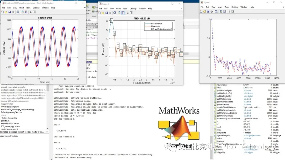This screenshot has height=160, width=285.
Task: Expand details panel chevron below file list
Action: click(x=47, y=131)
